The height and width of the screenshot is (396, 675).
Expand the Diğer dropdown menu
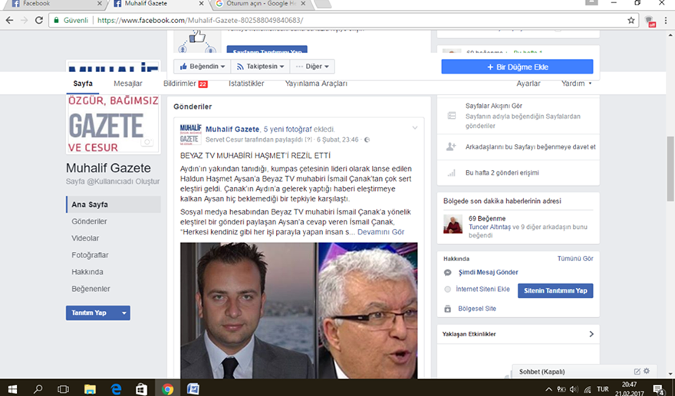click(x=313, y=67)
